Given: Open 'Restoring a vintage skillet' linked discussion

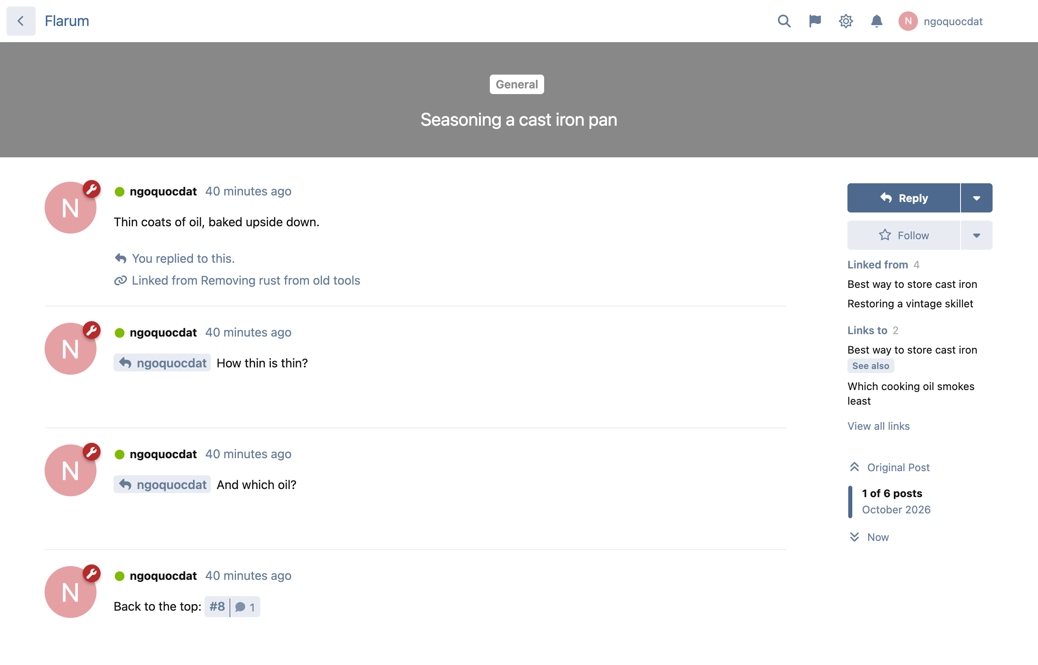Looking at the screenshot, I should click(910, 304).
